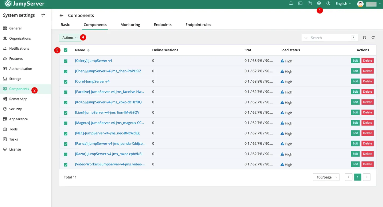Image resolution: width=383 pixels, height=207 pixels.
Task: Uncheck the select-all header checkbox
Action: [x=66, y=50]
